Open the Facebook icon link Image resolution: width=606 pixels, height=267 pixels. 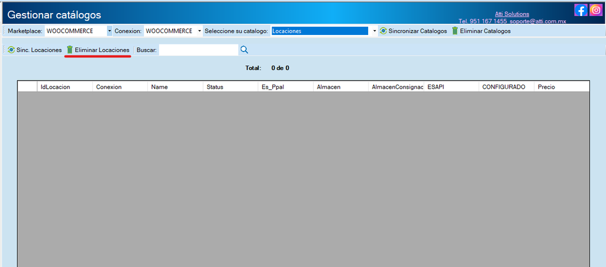coord(581,10)
